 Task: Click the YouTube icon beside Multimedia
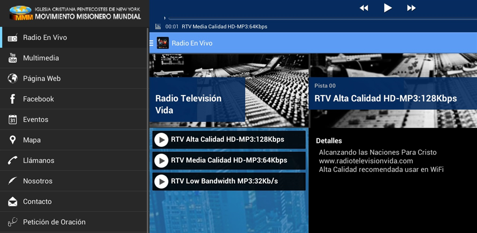click(x=13, y=58)
